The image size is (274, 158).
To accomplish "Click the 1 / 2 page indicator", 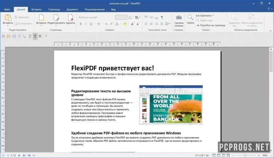I will pyautogui.click(x=13, y=155).
